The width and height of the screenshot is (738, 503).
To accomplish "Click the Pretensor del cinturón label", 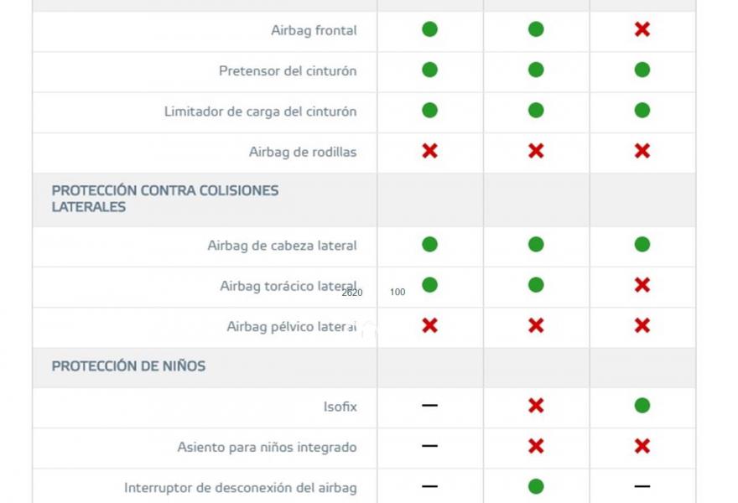I will (287, 71).
